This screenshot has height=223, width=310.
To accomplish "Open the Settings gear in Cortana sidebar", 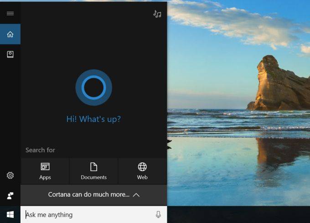I will [10, 175].
